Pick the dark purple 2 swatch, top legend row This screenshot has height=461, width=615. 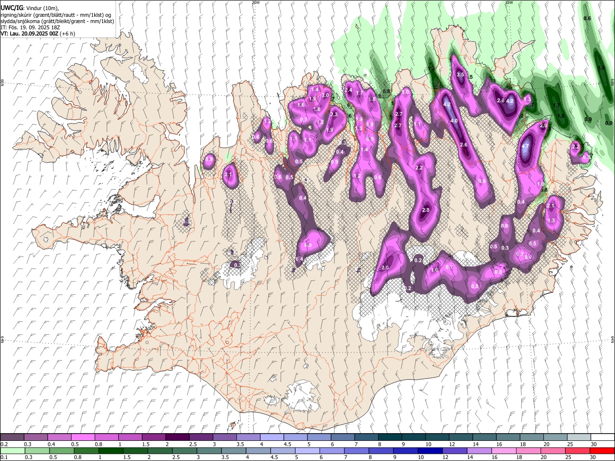pos(178,437)
